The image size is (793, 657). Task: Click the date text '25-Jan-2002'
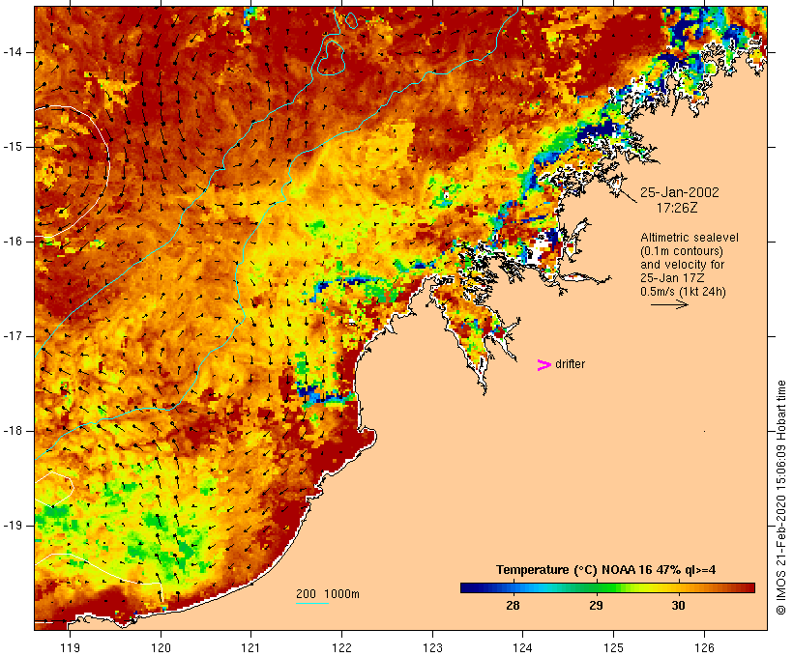point(680,192)
